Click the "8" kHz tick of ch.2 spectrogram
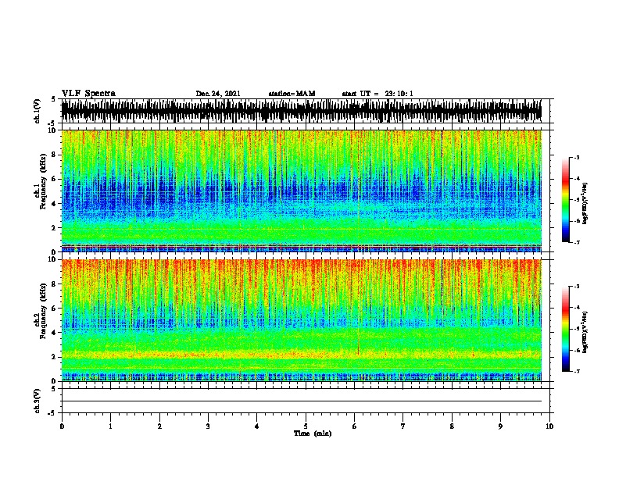This screenshot has width=619, height=478. (x=55, y=284)
